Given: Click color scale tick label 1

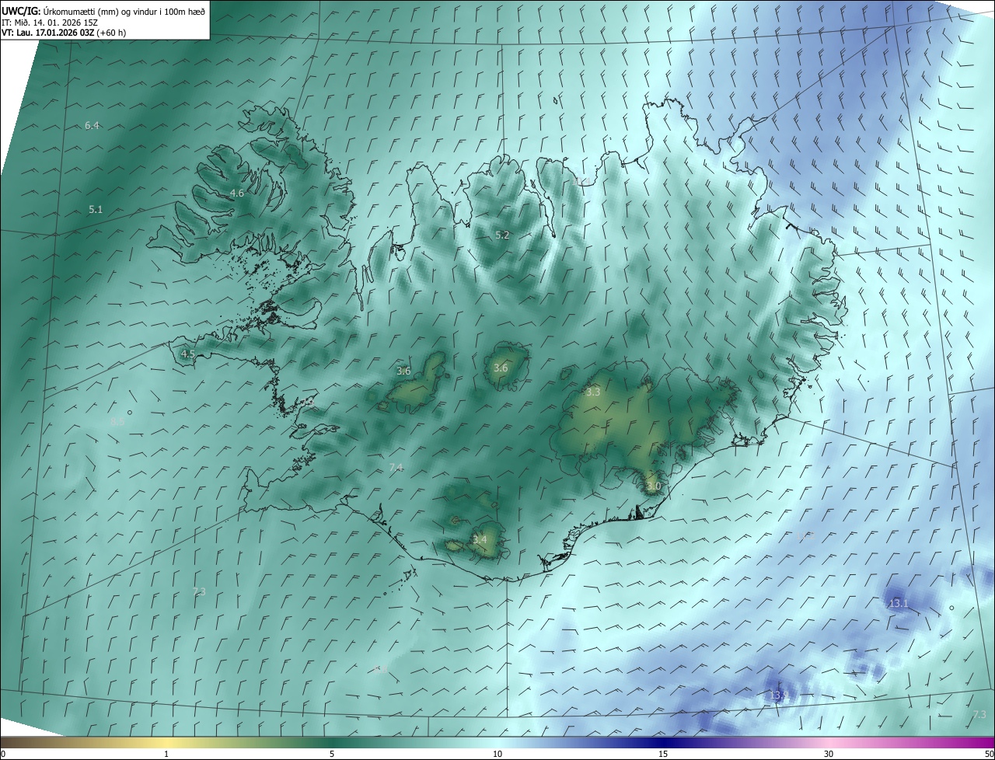Looking at the screenshot, I should [166, 754].
